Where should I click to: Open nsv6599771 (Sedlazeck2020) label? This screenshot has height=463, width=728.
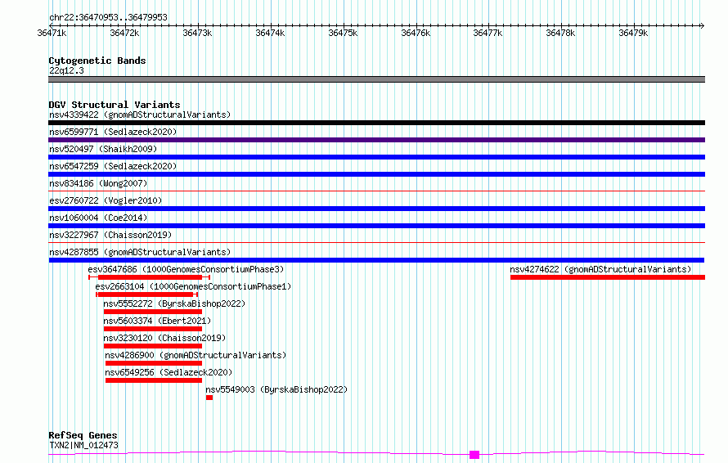click(x=113, y=132)
